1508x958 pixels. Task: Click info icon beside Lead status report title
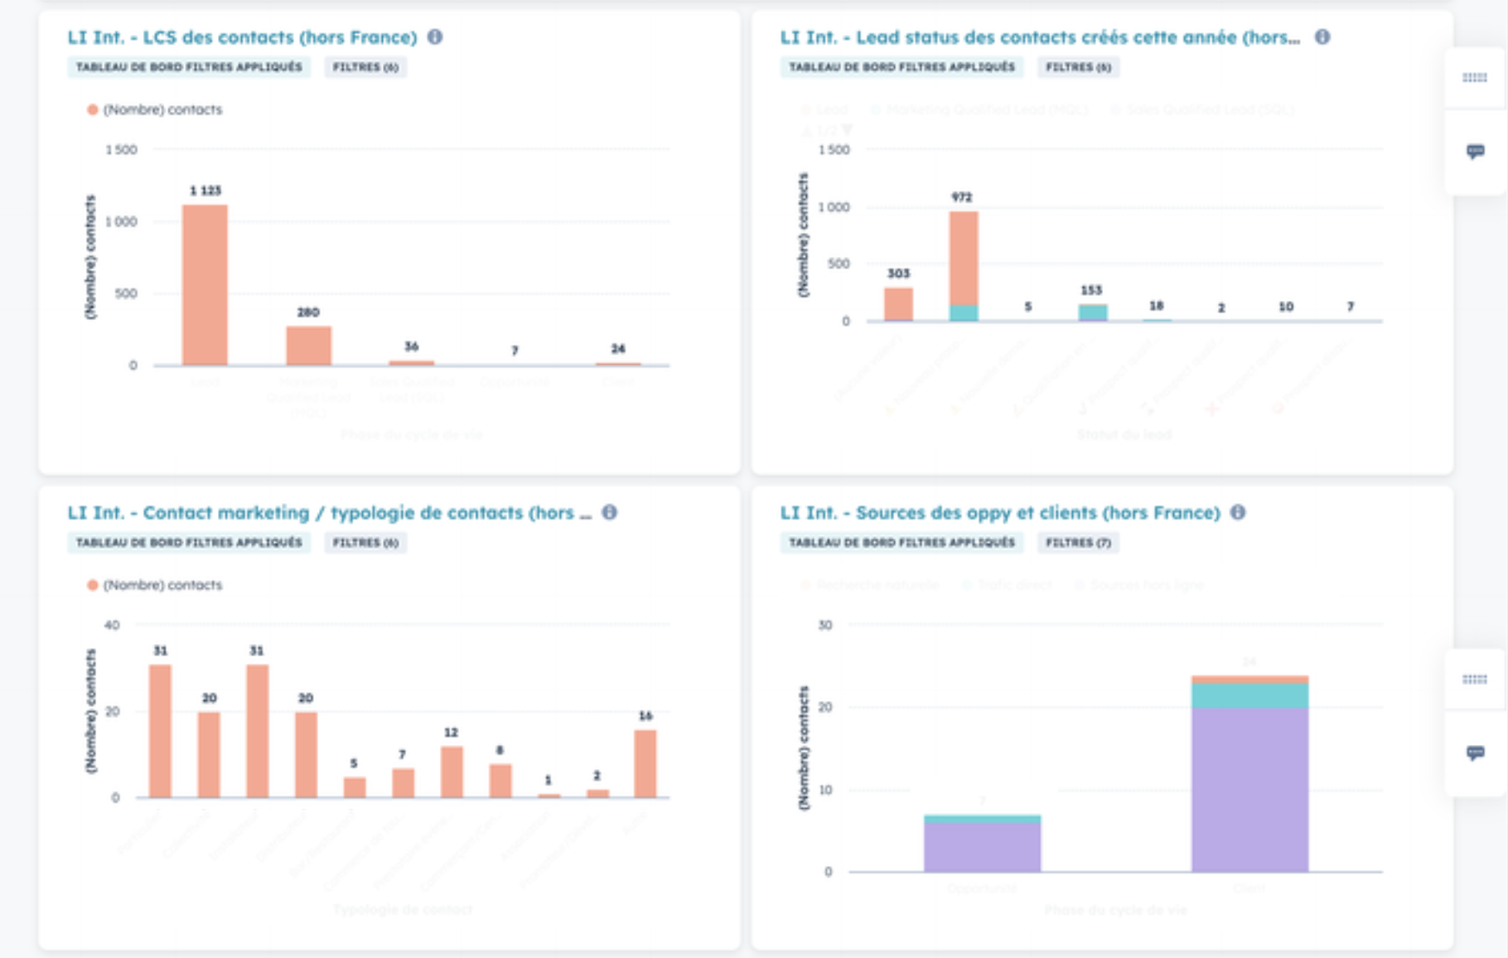[x=1322, y=37]
